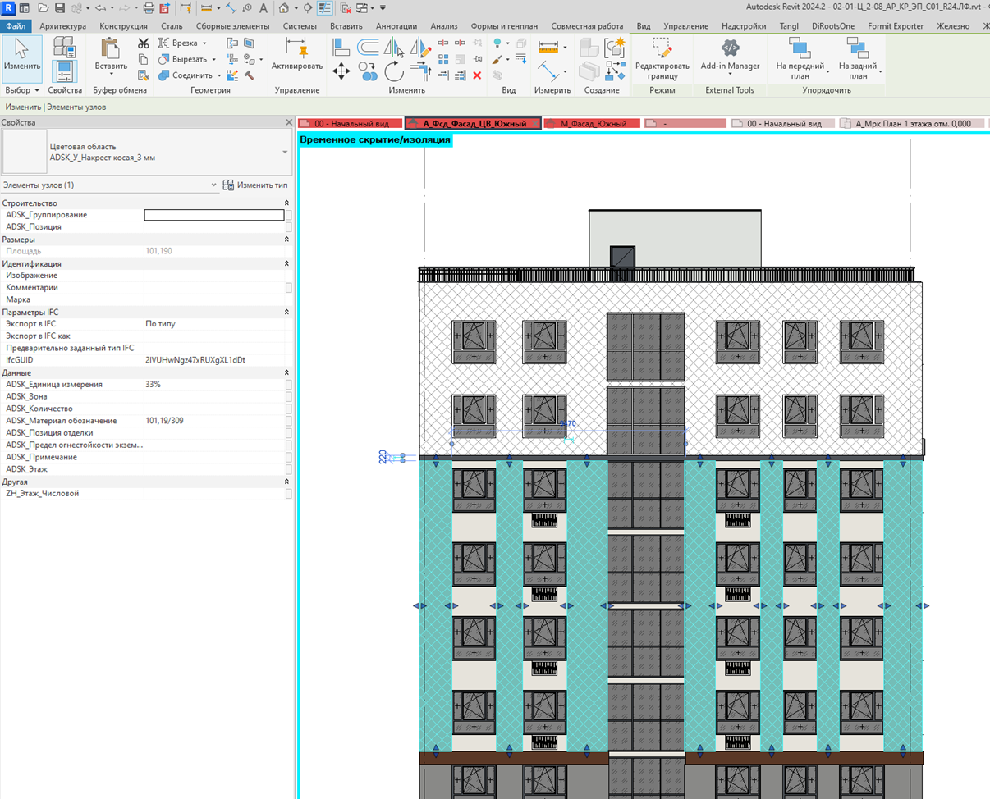
Task: Click the Изменить тип button
Action: (255, 185)
